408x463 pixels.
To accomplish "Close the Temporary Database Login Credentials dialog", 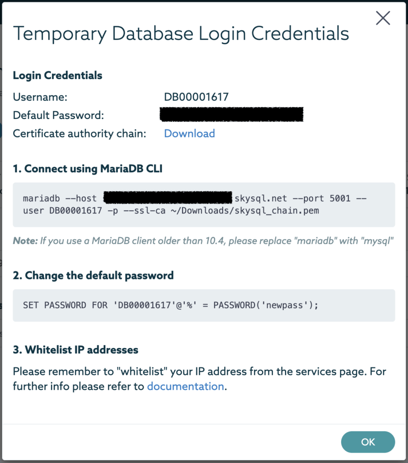I will 383,18.
